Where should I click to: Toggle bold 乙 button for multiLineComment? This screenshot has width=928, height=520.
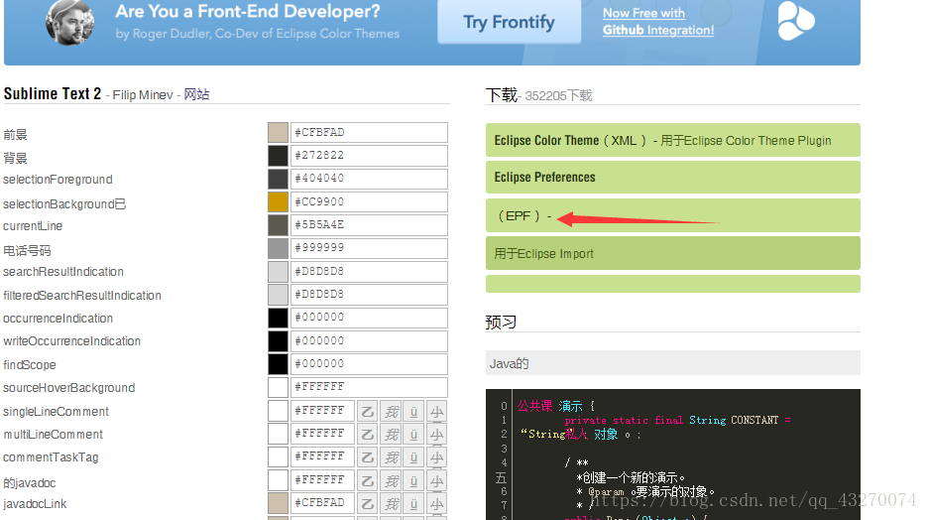368,434
